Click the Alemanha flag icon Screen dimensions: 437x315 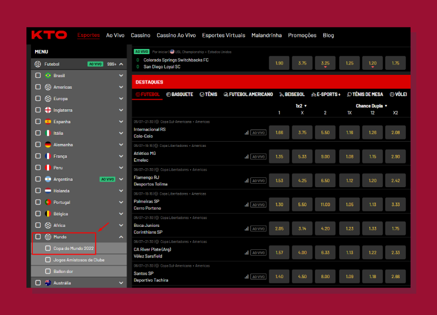[48, 145]
